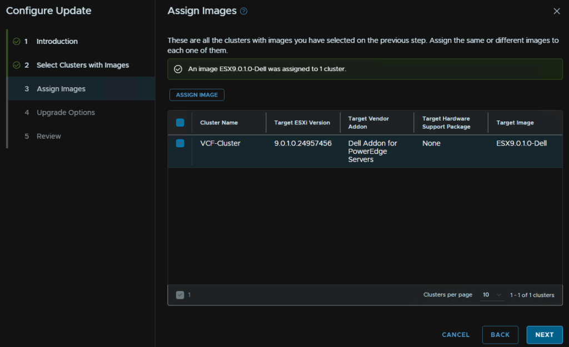Click the Target ESXi Version column header
The width and height of the screenshot is (569, 347).
302,123
